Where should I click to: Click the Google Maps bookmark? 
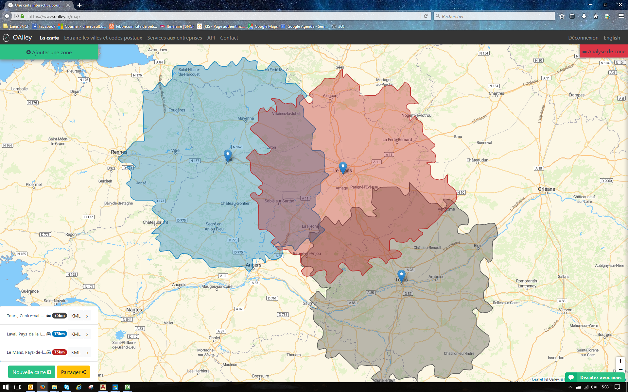pos(263,26)
